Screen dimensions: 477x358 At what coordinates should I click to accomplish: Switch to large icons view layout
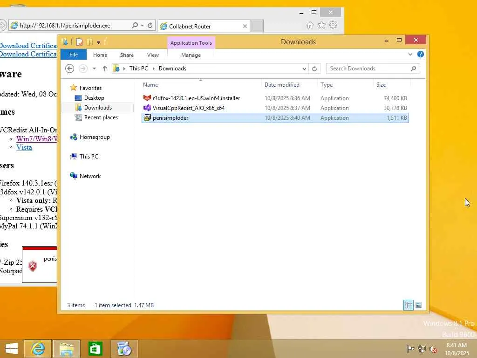419,305
